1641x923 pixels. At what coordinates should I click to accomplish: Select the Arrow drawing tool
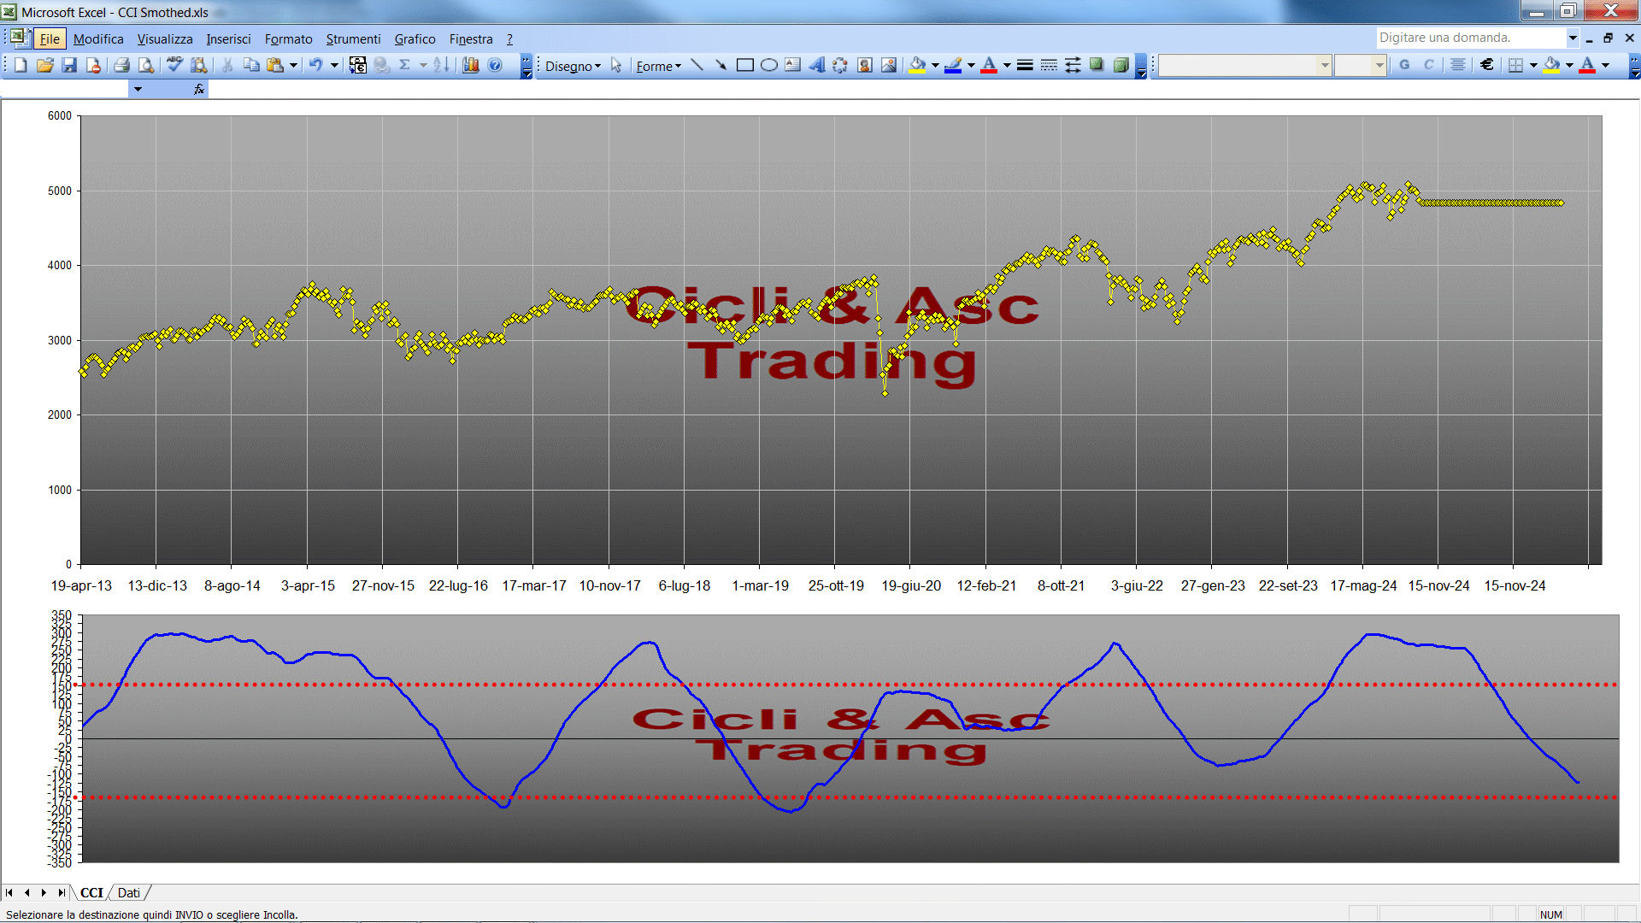(721, 65)
